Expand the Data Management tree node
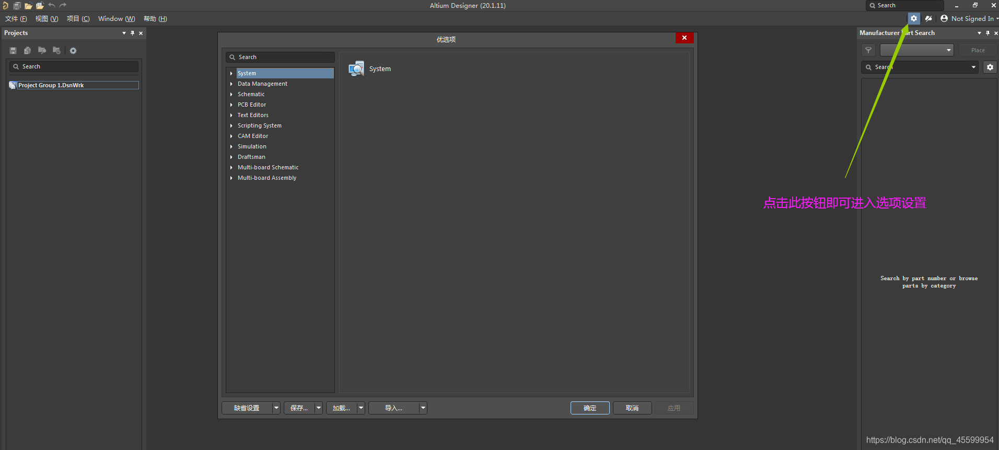The height and width of the screenshot is (450, 999). pyautogui.click(x=231, y=84)
